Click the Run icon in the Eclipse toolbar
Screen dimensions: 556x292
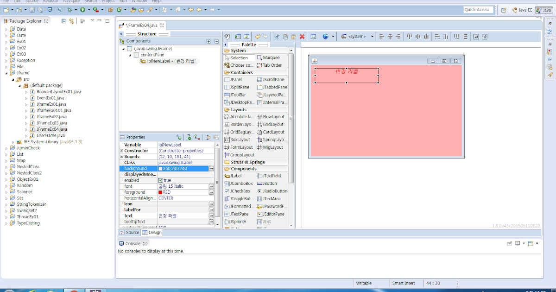pyautogui.click(x=82, y=9)
